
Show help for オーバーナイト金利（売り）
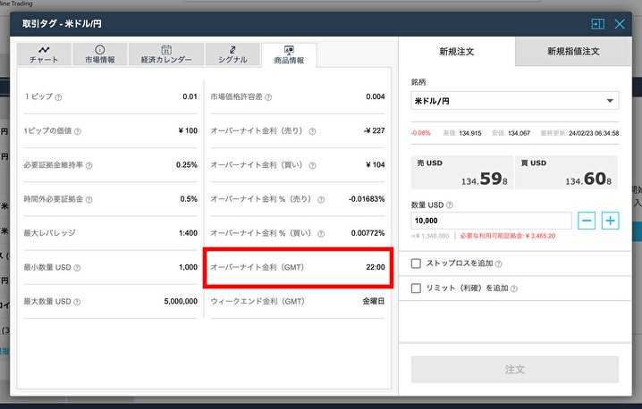312,131
